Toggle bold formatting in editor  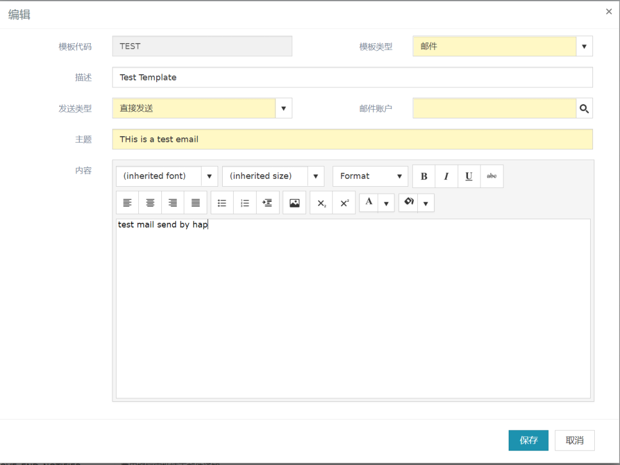(x=424, y=176)
